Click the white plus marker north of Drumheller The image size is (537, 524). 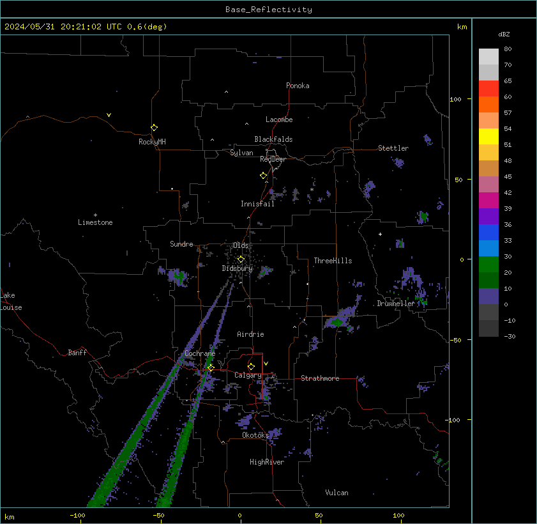coord(380,234)
